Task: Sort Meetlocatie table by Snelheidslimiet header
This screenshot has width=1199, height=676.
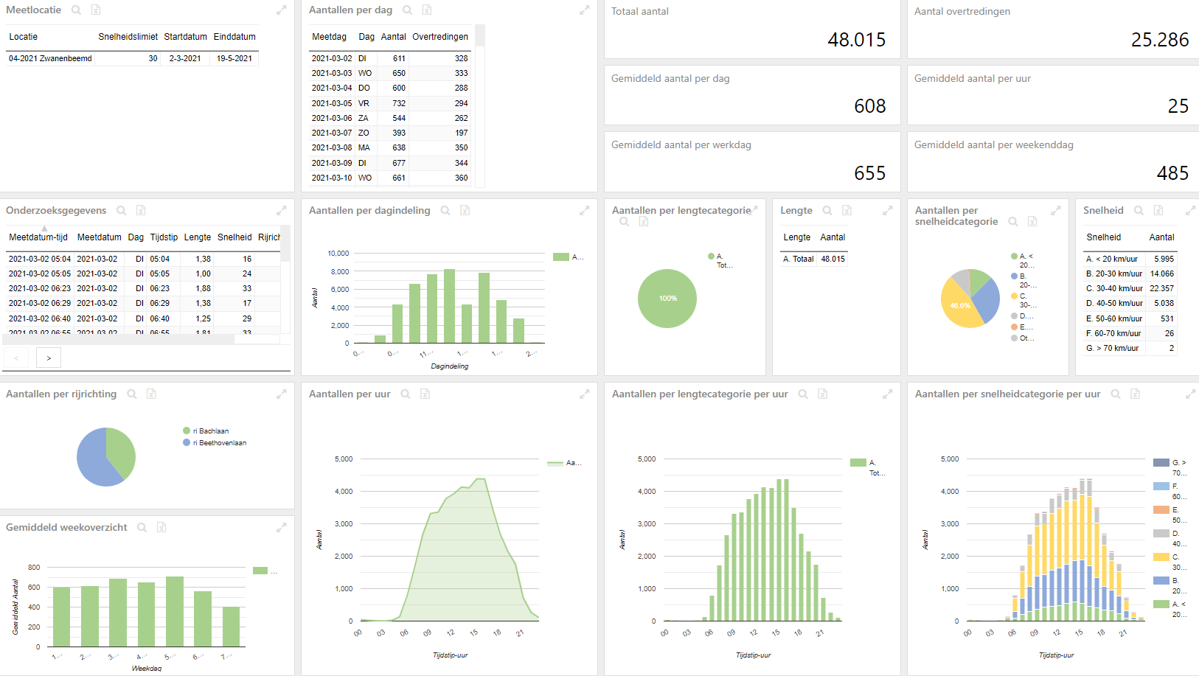Action: coord(128,37)
